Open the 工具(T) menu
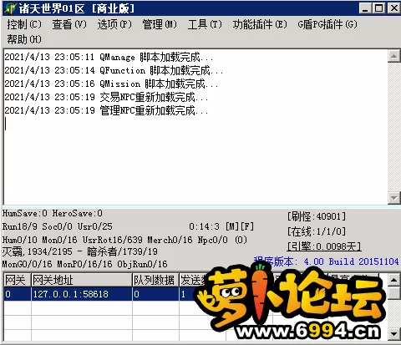 205,24
